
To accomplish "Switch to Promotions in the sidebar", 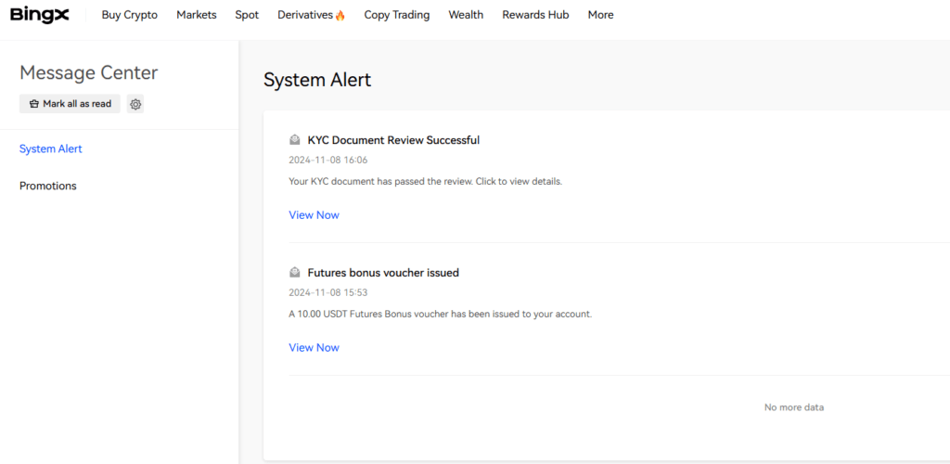I will click(x=48, y=186).
